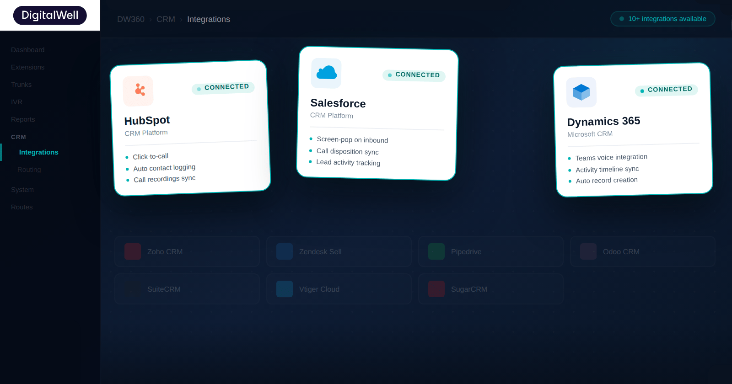732x384 pixels.
Task: Click the SuiteCRM icon
Action: (x=133, y=289)
